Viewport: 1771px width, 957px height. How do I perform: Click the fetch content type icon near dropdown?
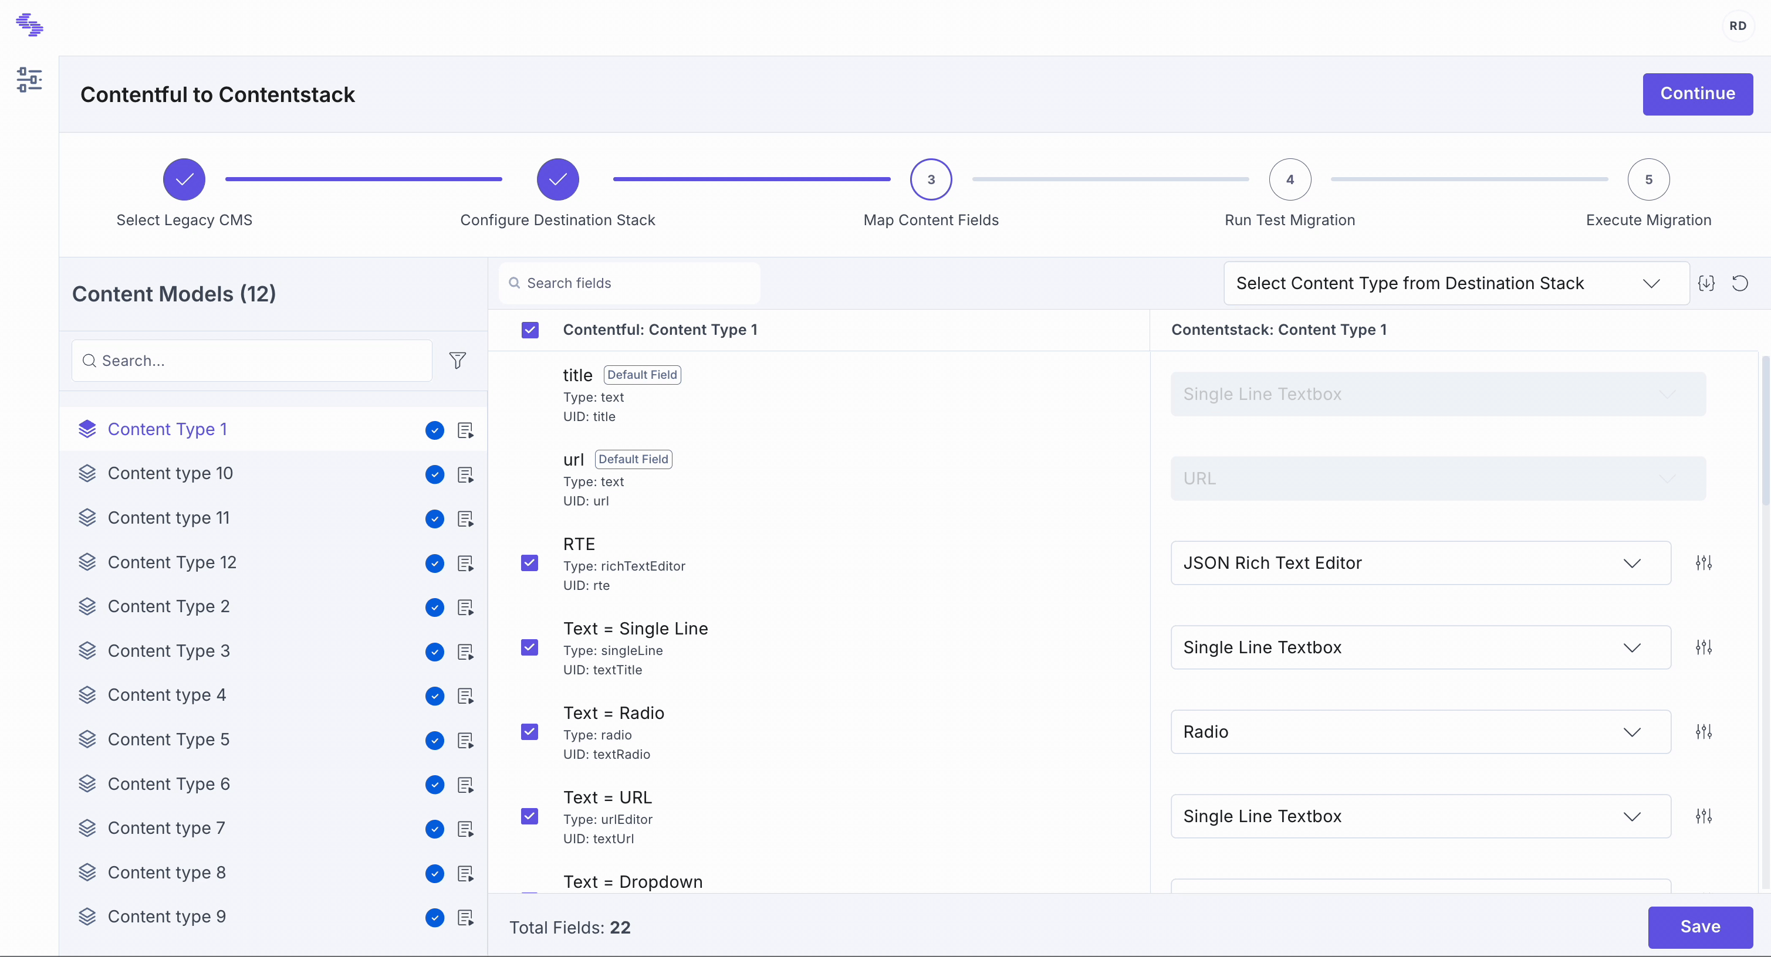click(1706, 283)
